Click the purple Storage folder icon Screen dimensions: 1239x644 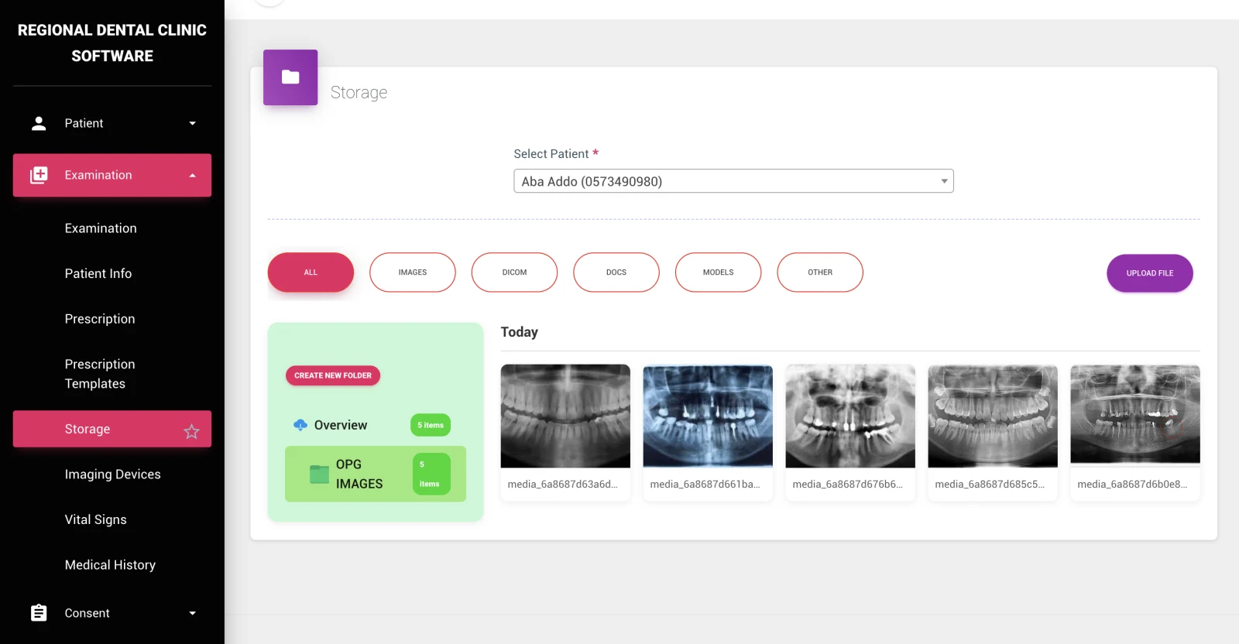click(x=290, y=77)
